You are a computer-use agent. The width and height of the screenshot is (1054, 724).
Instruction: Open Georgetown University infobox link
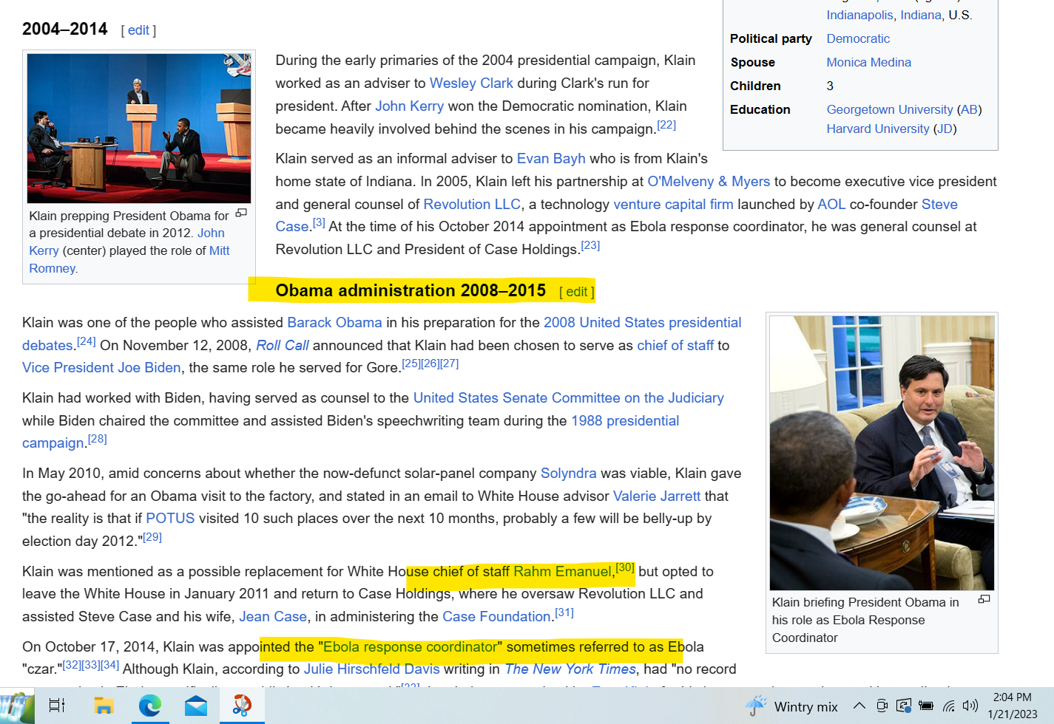click(889, 109)
